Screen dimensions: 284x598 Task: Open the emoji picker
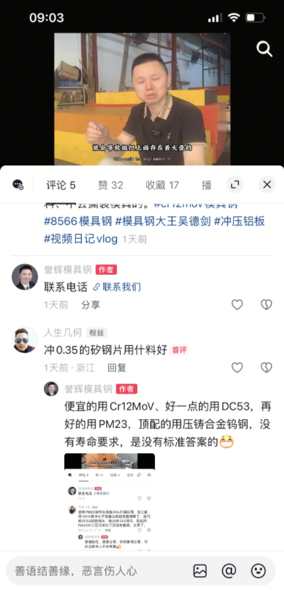tap(258, 571)
